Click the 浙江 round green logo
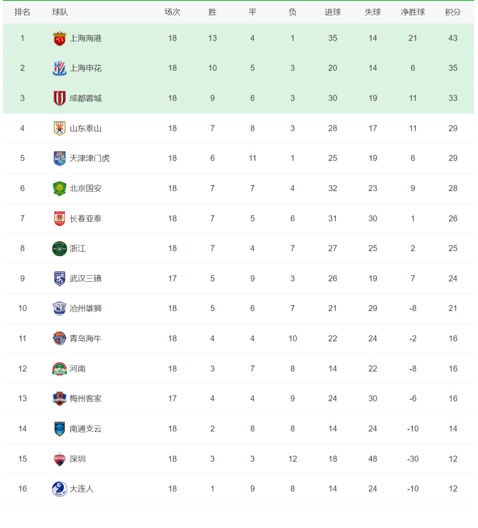The width and height of the screenshot is (478, 528). [60, 249]
